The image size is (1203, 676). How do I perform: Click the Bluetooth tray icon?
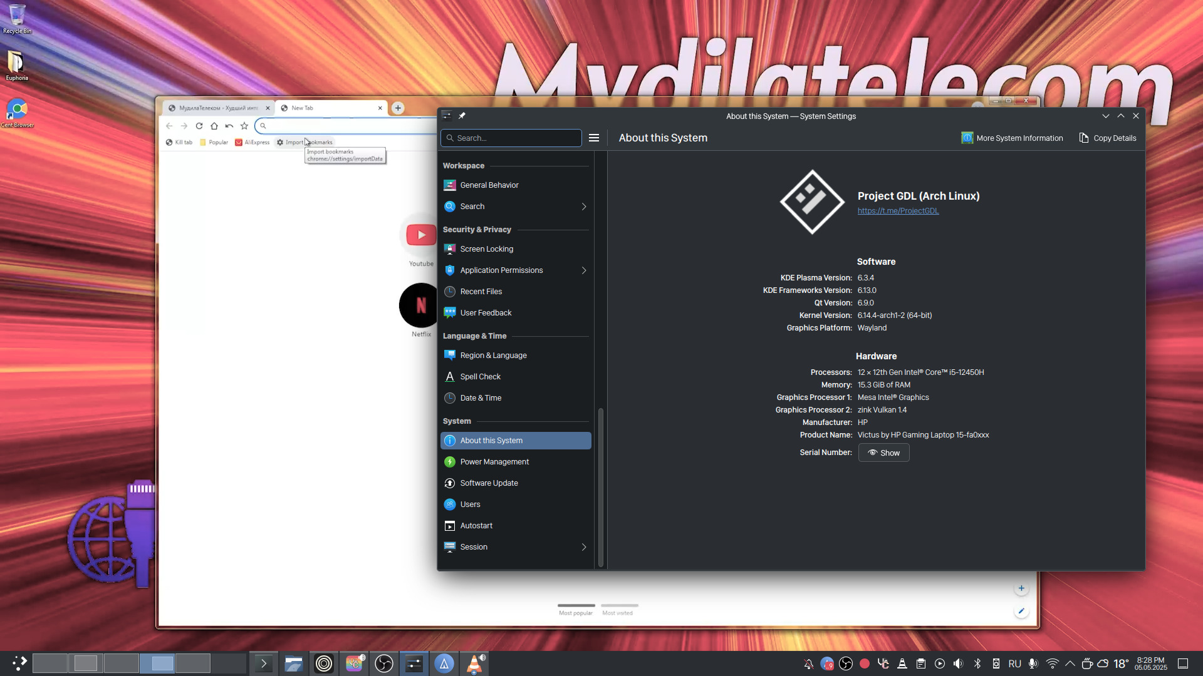(977, 663)
